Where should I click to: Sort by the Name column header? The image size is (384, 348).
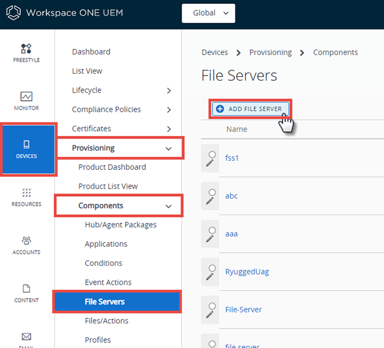tap(237, 129)
